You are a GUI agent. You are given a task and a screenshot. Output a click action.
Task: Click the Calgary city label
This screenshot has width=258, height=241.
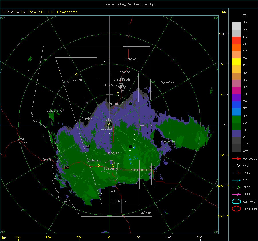pyautogui.click(x=112, y=168)
